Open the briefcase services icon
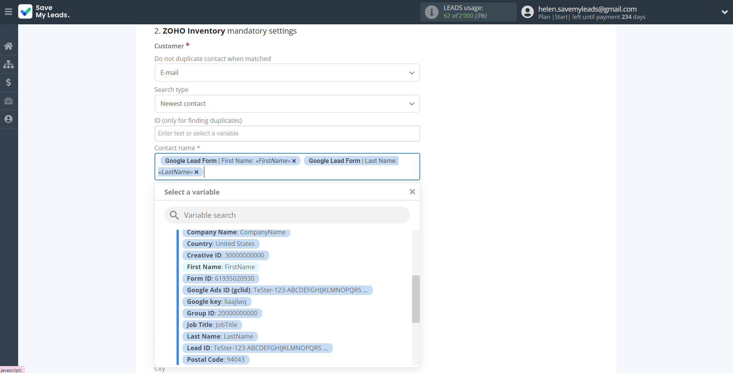The width and height of the screenshot is (733, 373). click(8, 101)
